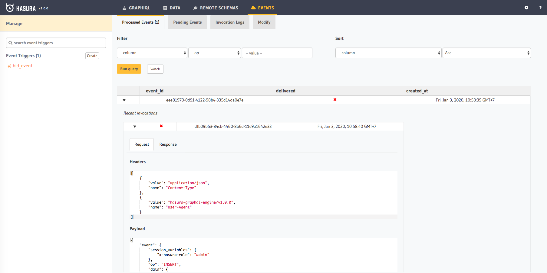Click the paper plane icon beside bid_event
Image resolution: width=547 pixels, height=273 pixels.
(x=9, y=66)
